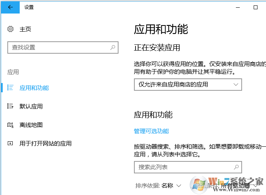Viewport: 266px width, 195px height.
Task: Click the back arrow in the title bar
Action: [x=10, y=7]
